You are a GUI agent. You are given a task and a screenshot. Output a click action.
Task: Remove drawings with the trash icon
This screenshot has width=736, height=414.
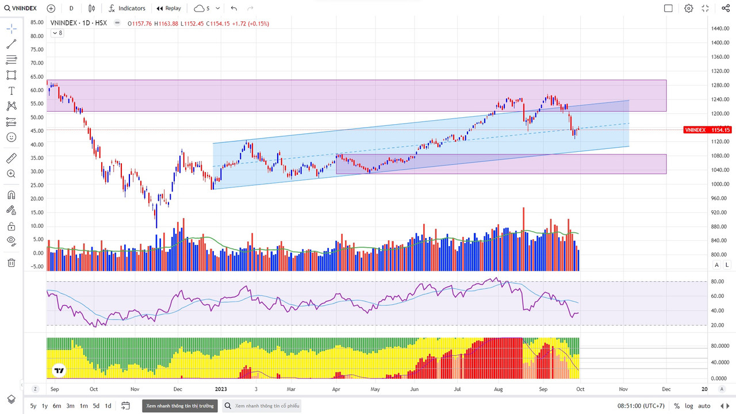pos(11,263)
